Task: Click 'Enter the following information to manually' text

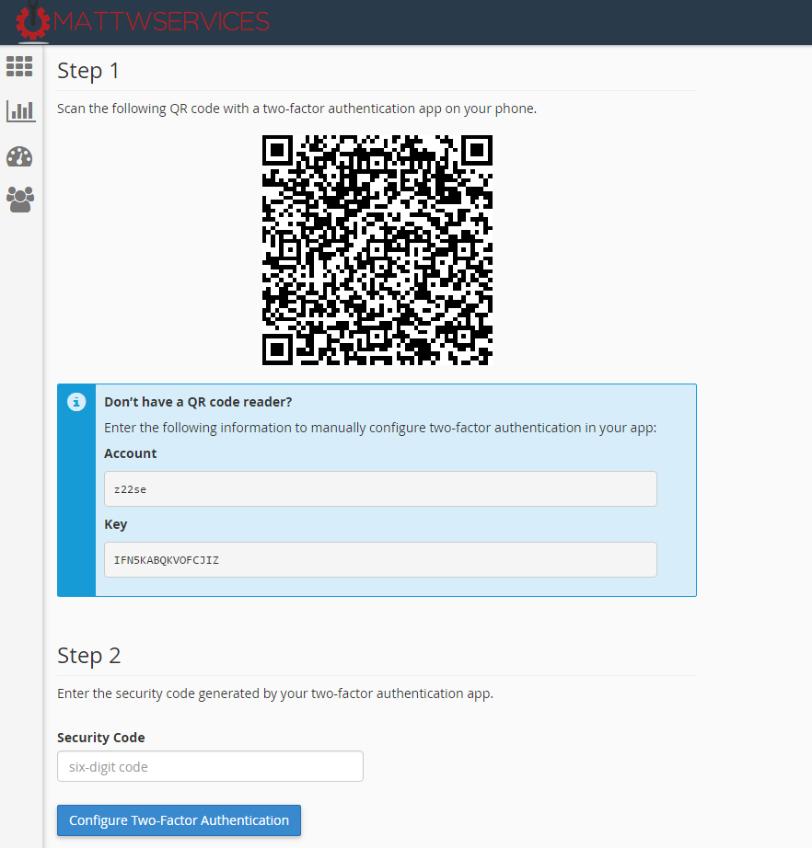Action: click(x=380, y=428)
